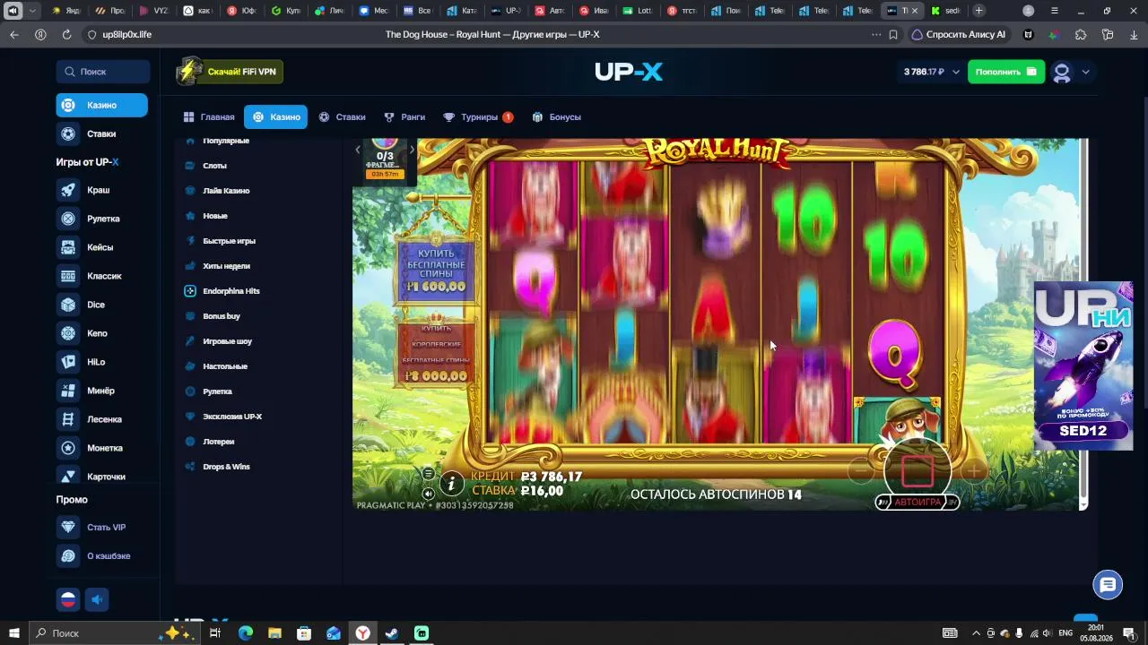Click the UP-X logo
Screen dimensions: 1148x645
[x=629, y=72]
